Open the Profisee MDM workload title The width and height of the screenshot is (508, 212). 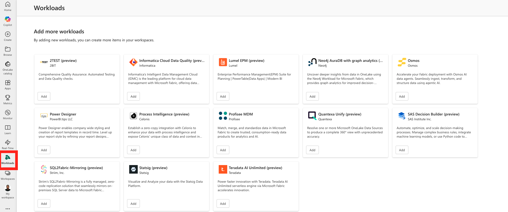click(x=241, y=114)
